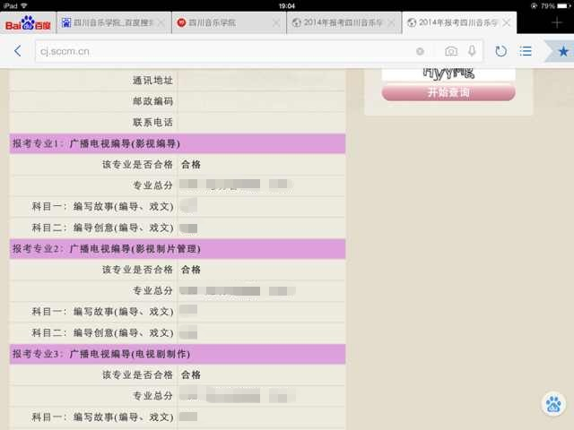Close the active 2014年报考 tab
Screen dimensions: 574x430
(507, 22)
